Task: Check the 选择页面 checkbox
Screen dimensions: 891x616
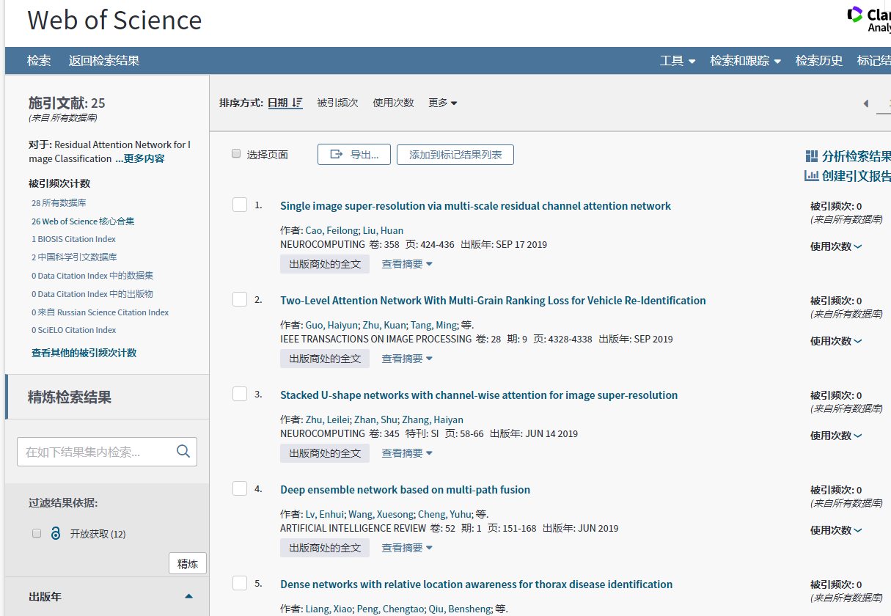Action: pyautogui.click(x=236, y=153)
